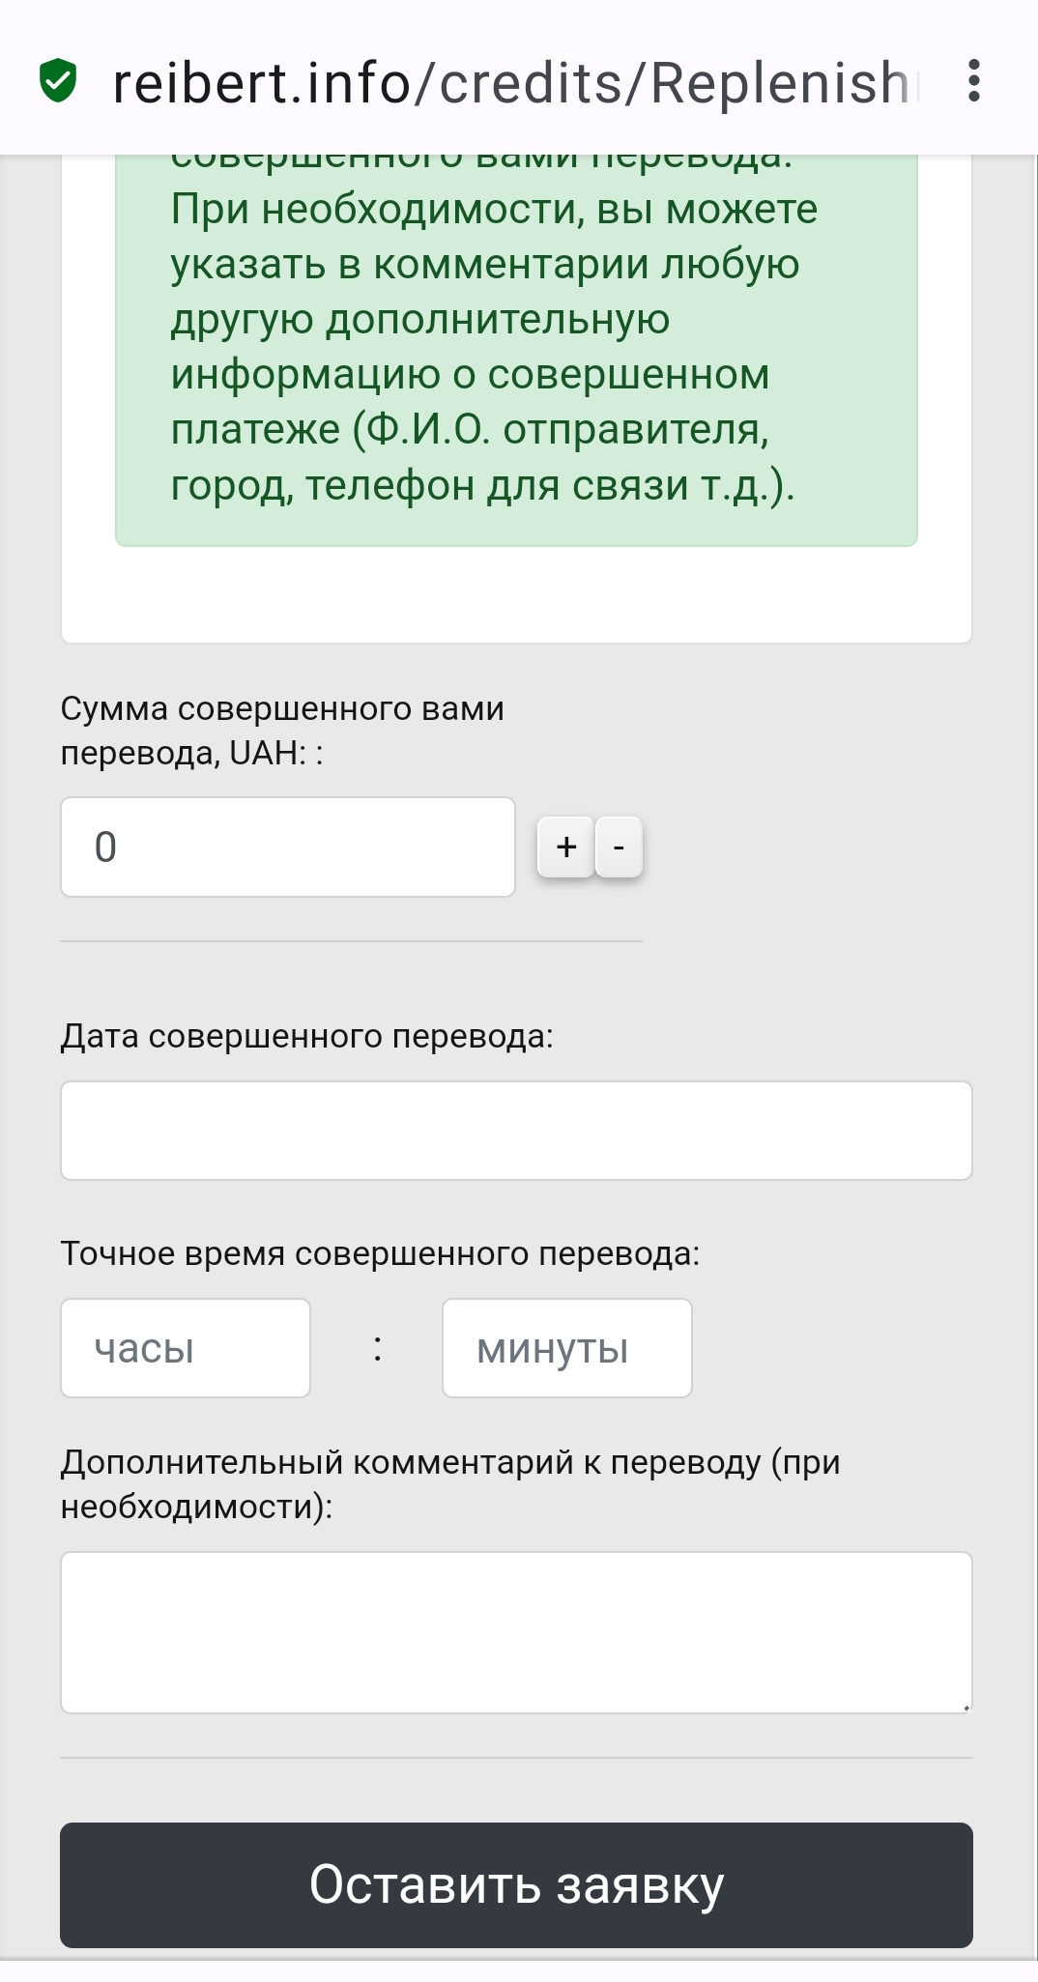Click the Дополнительный комментарий к переводу label
The height and width of the screenshot is (1982, 1038).
tap(450, 1484)
